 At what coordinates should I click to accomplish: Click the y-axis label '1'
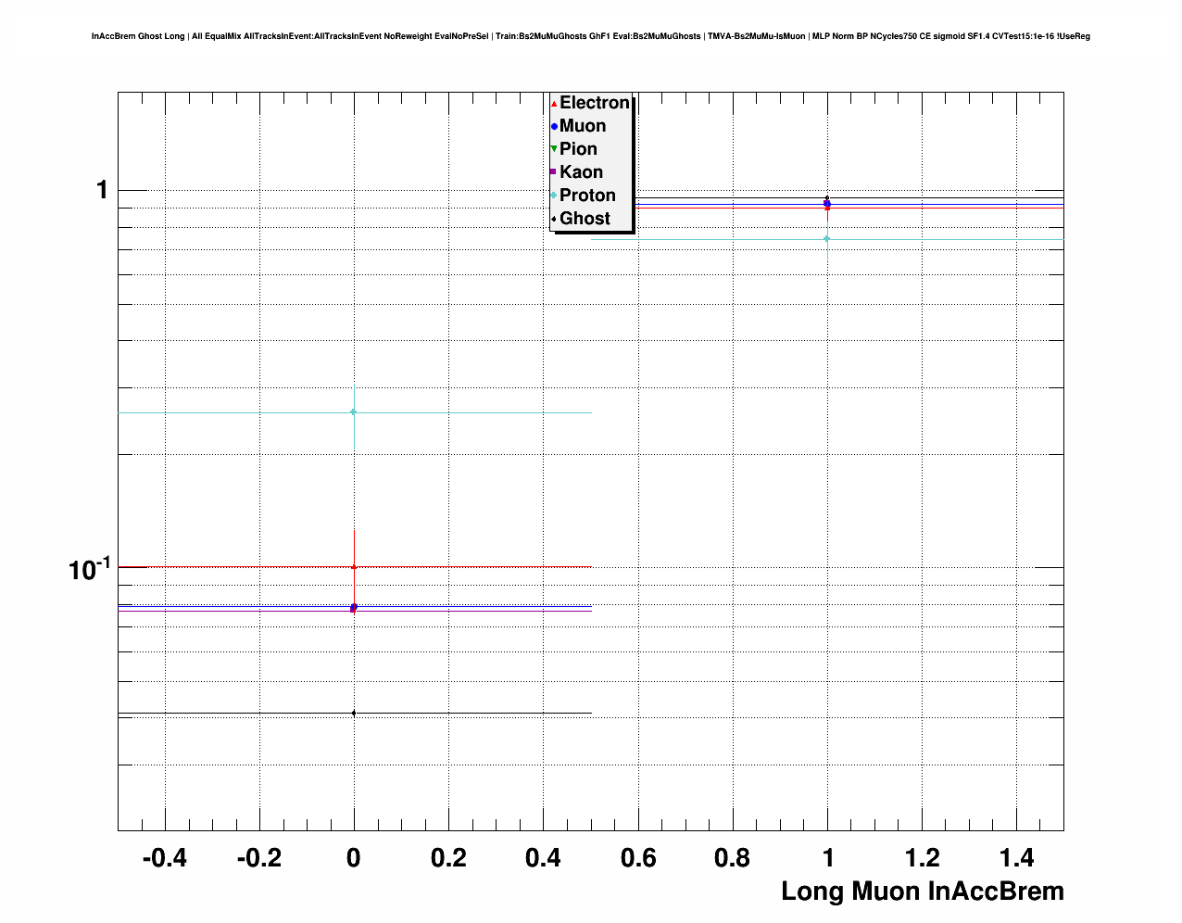(x=102, y=190)
